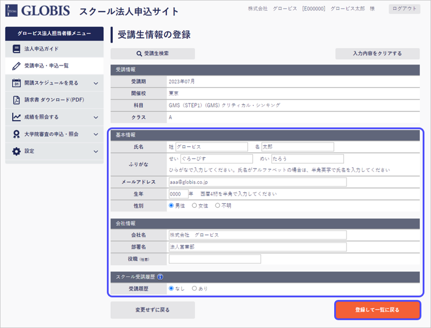Click the chart icon beside 成績を照会する
This screenshot has height=328, width=431.
pyautogui.click(x=16, y=117)
